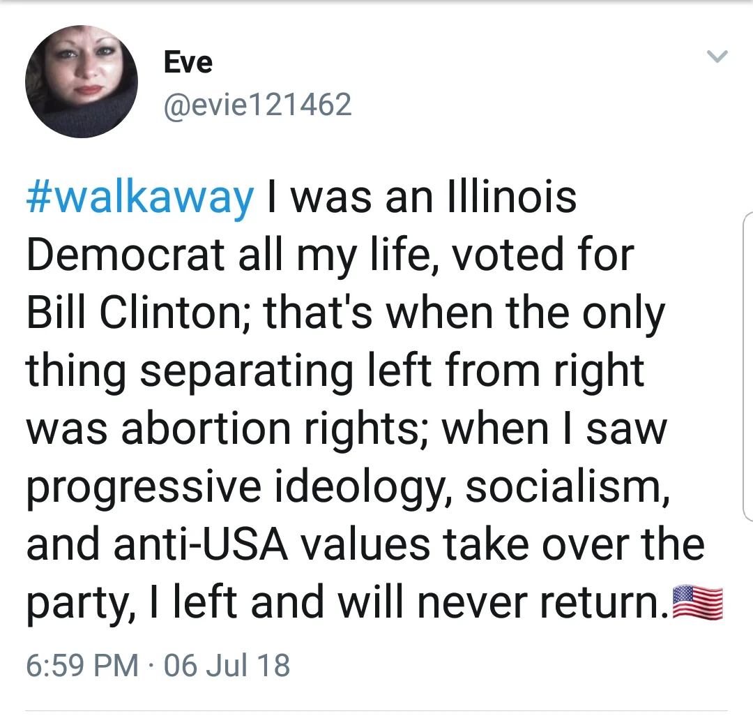Click the word socialism in the tweet

click(567, 486)
